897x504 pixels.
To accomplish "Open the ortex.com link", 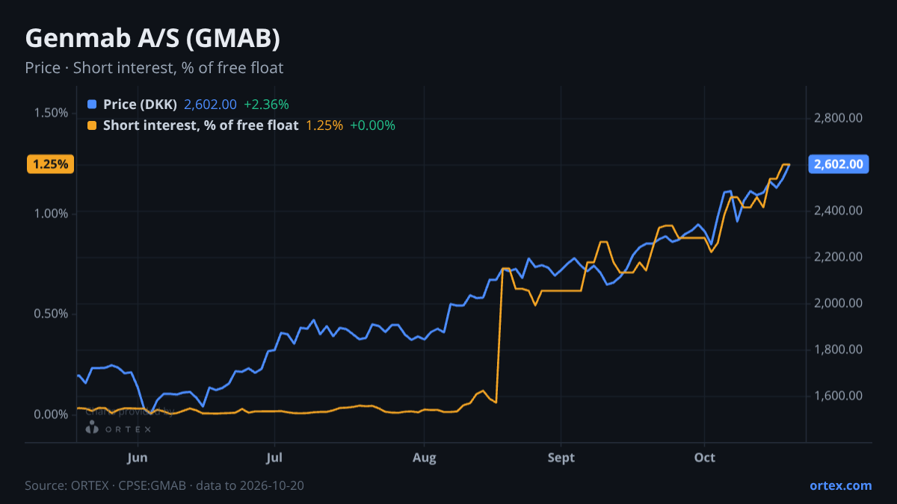I will point(840,485).
